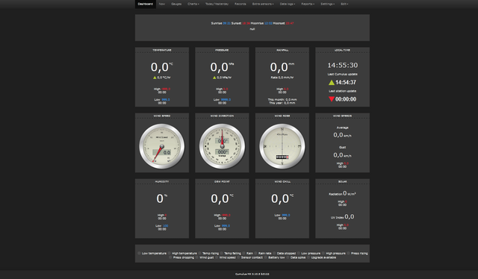
Task: Click the 'This month: 0,0 mm' rainfall text
Action: point(282,100)
